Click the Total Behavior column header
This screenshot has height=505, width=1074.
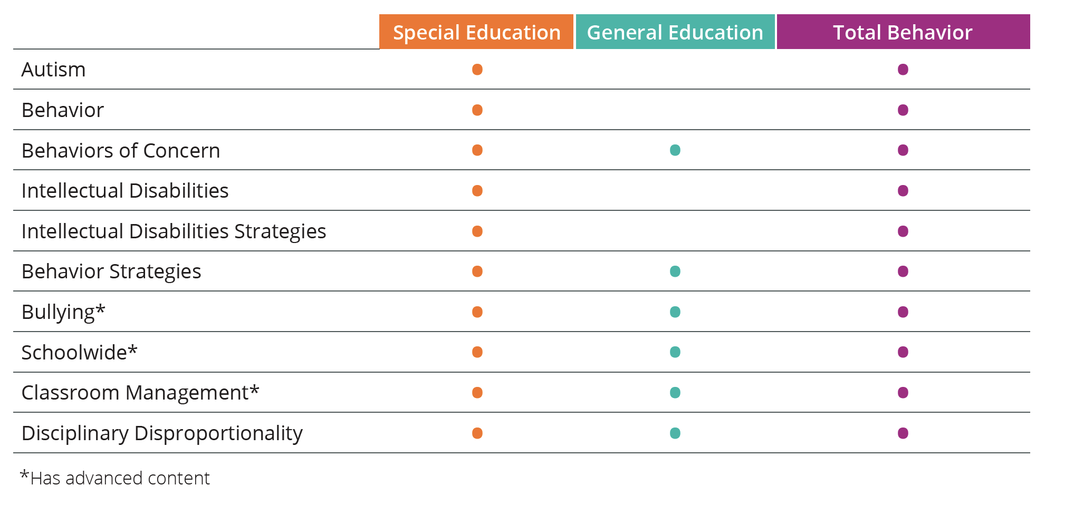(903, 32)
